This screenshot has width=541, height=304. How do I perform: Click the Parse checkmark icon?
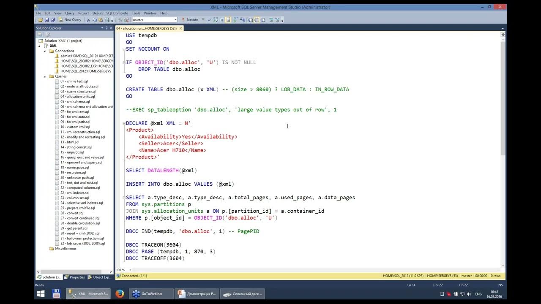pyautogui.click(x=209, y=20)
